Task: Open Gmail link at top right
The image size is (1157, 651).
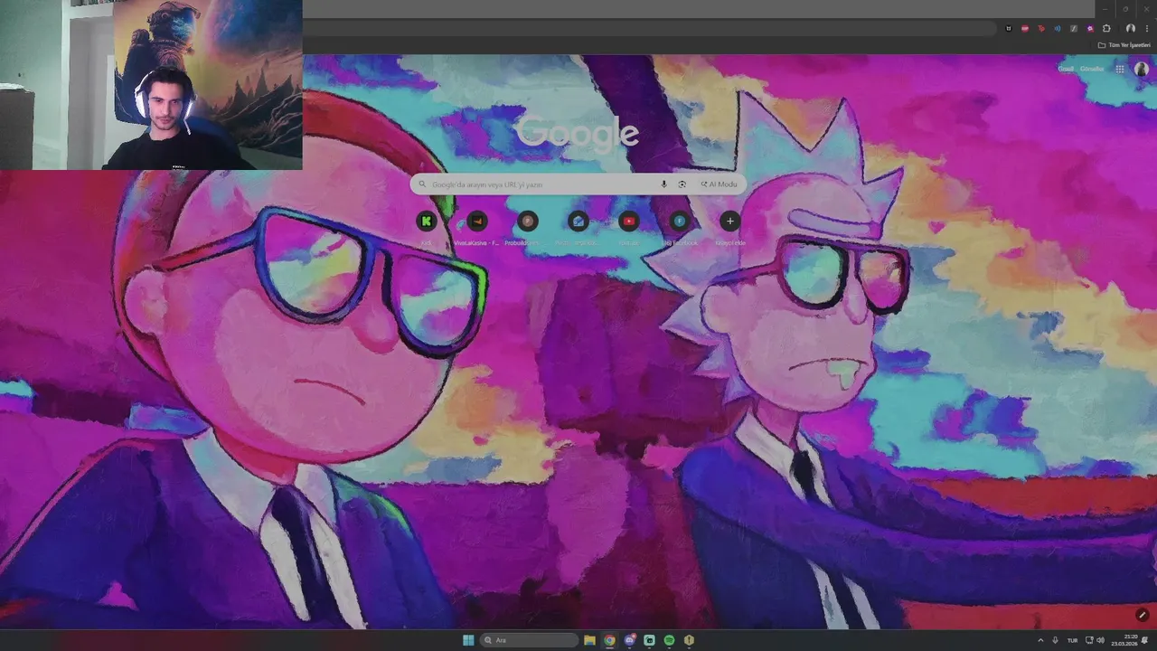Action: tap(1065, 69)
